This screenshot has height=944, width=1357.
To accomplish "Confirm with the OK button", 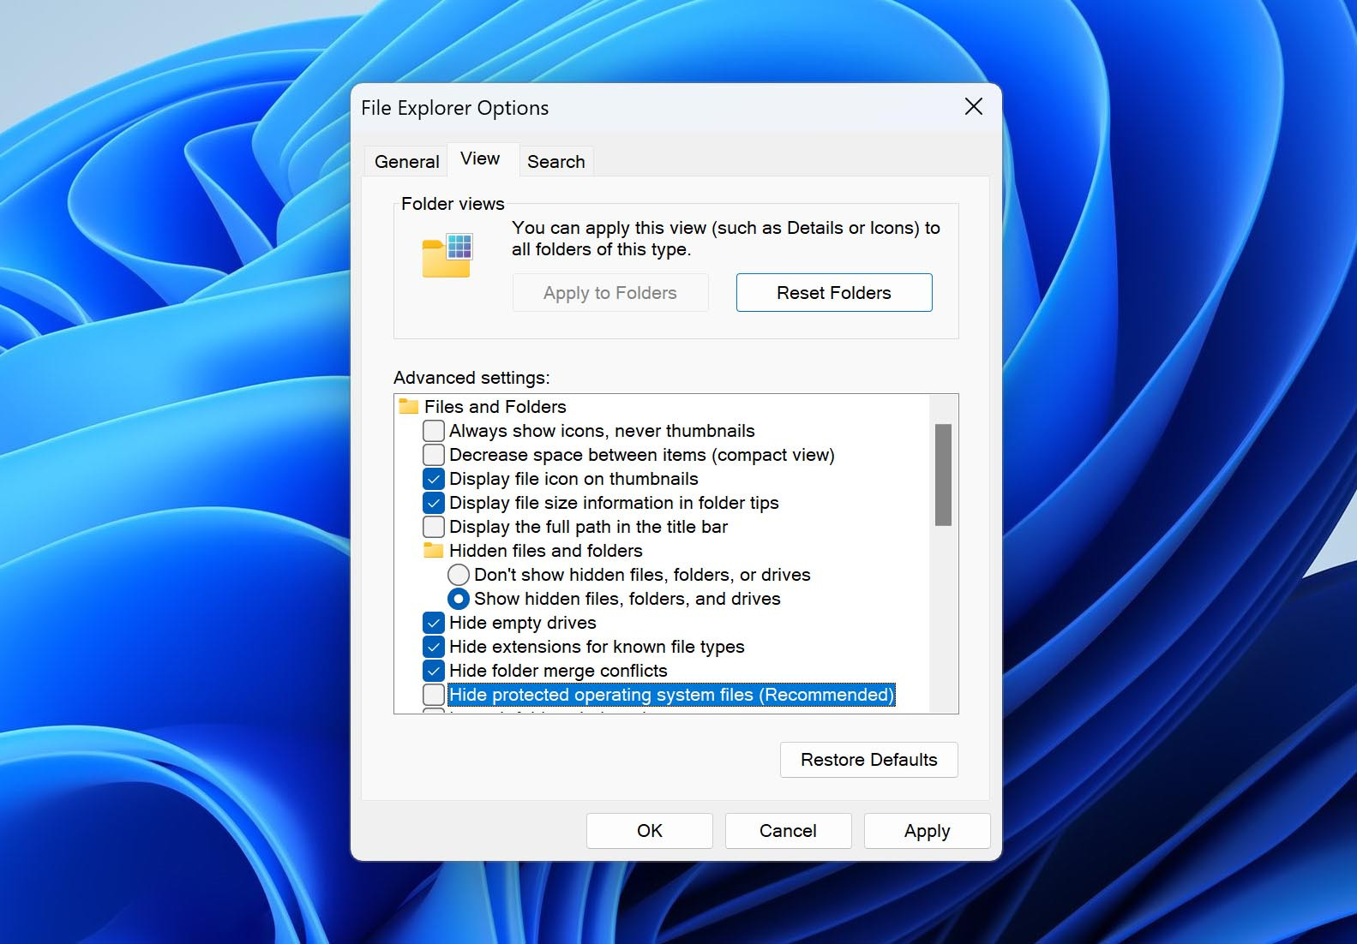I will pos(649,831).
